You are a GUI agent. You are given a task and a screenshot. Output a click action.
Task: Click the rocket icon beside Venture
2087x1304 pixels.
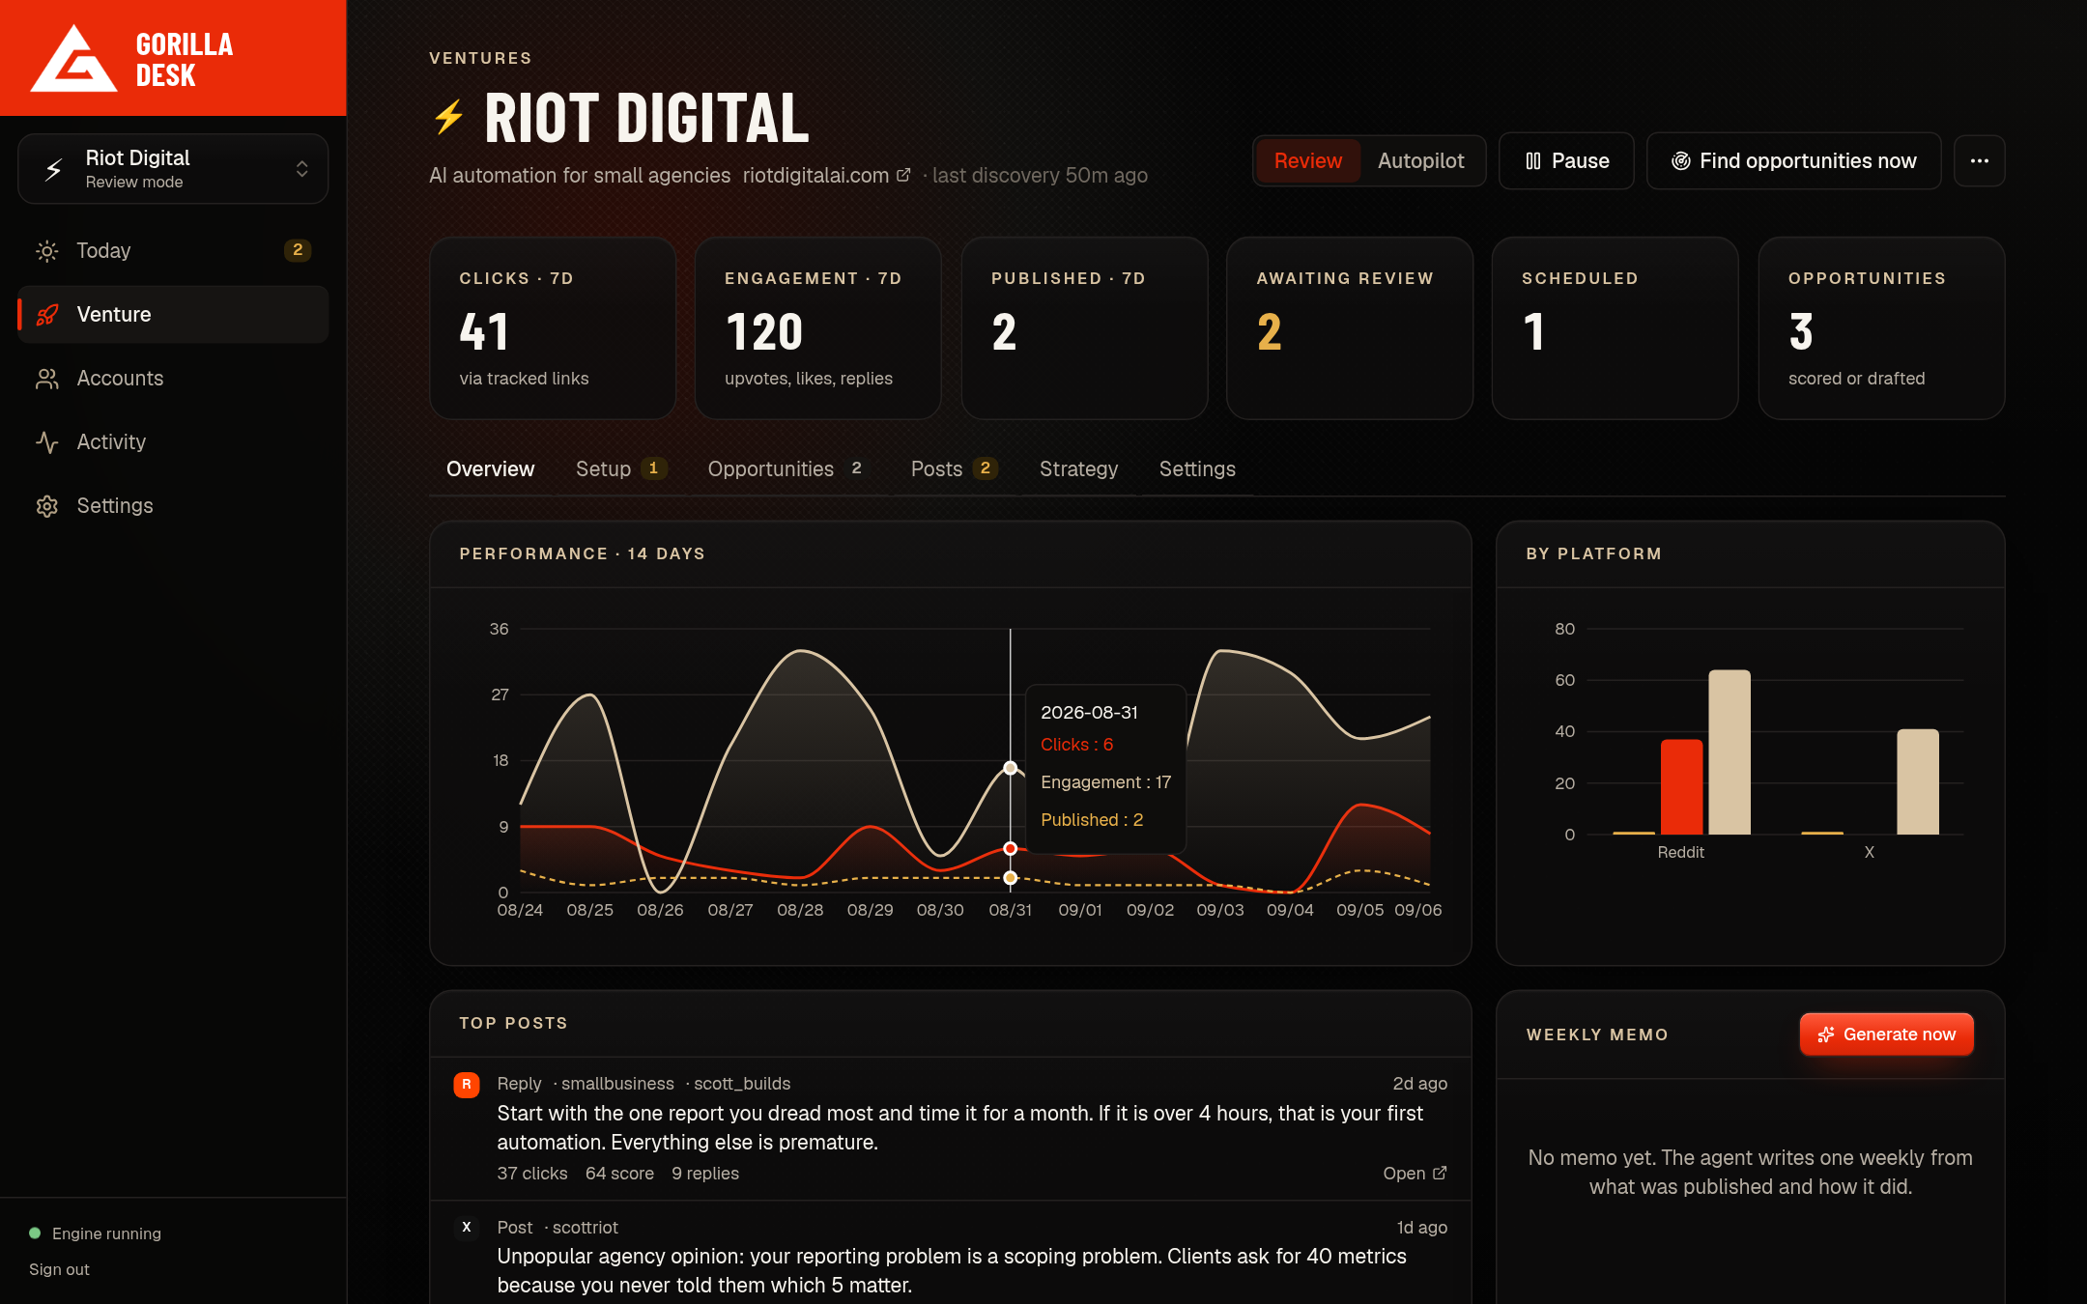(46, 315)
